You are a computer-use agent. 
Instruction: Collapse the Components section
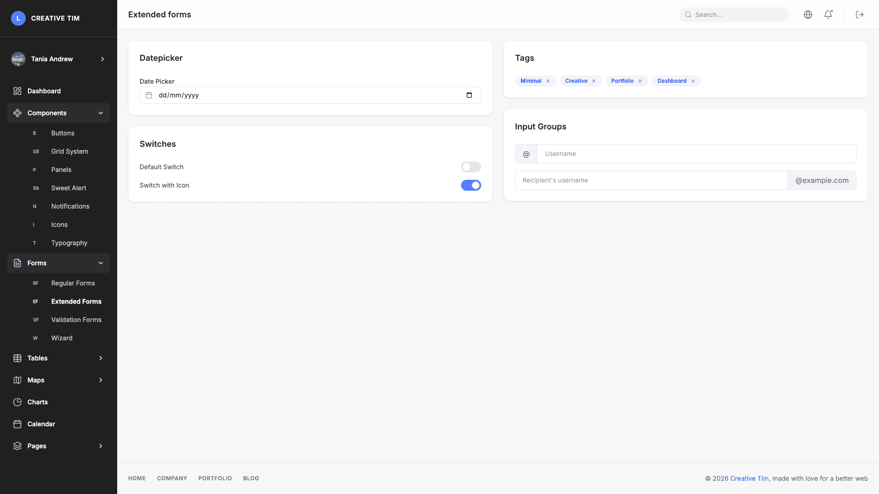tap(101, 113)
